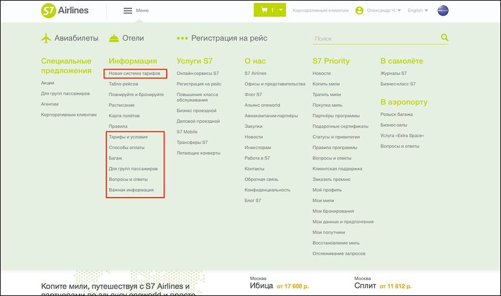Open the Авиакомпании-партнёры link
This screenshot has width=501, height=296.
(x=271, y=116)
